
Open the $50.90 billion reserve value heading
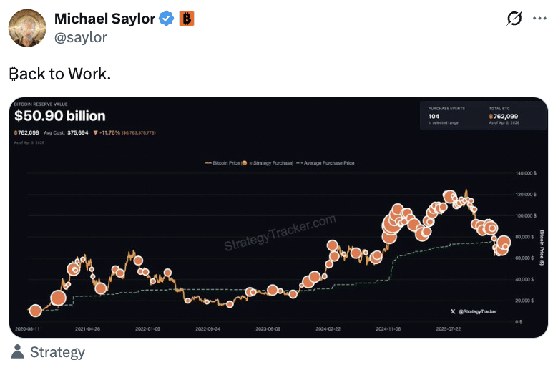click(60, 116)
